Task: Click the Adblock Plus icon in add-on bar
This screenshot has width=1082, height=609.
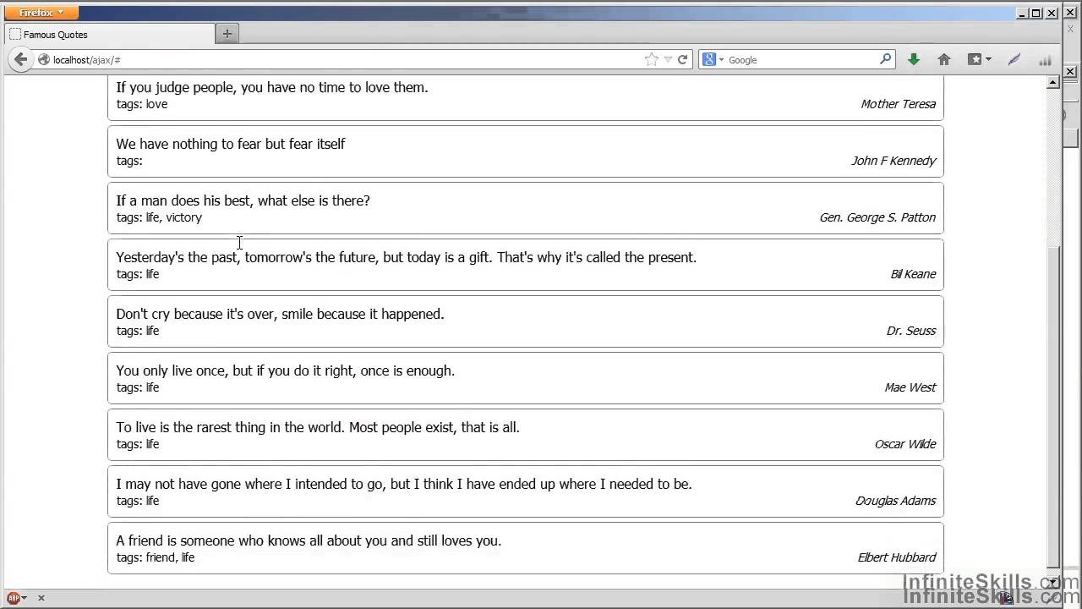Action: tap(14, 598)
